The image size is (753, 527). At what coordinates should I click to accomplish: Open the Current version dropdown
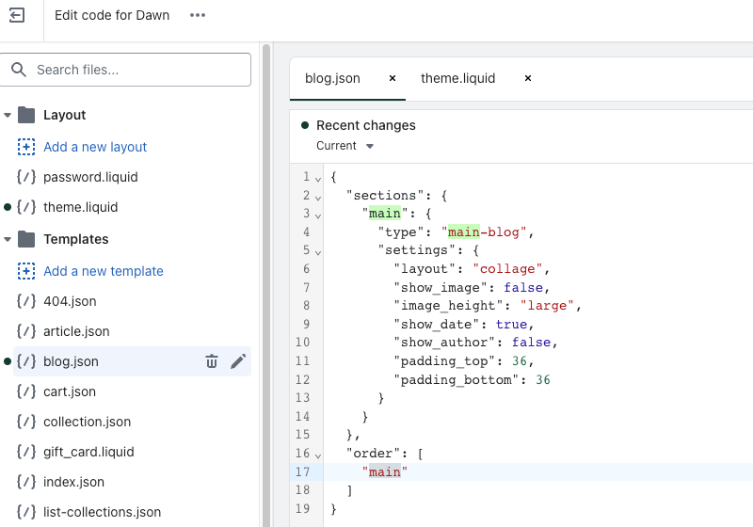pyautogui.click(x=345, y=146)
